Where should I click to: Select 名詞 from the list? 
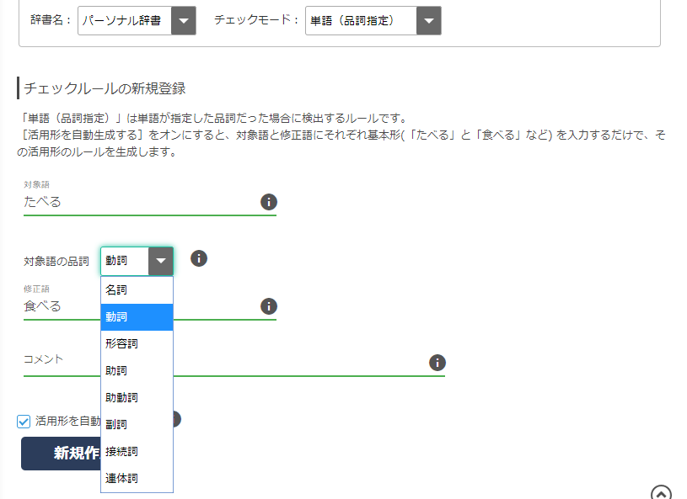137,290
